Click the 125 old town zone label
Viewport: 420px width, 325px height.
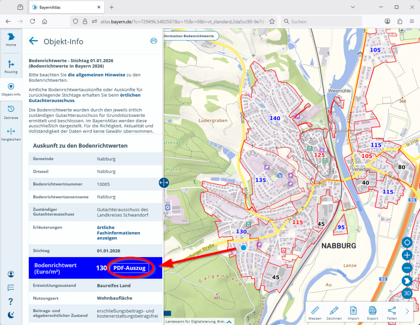(x=319, y=155)
